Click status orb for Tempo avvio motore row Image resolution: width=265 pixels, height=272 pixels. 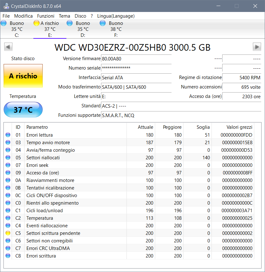click(8, 142)
